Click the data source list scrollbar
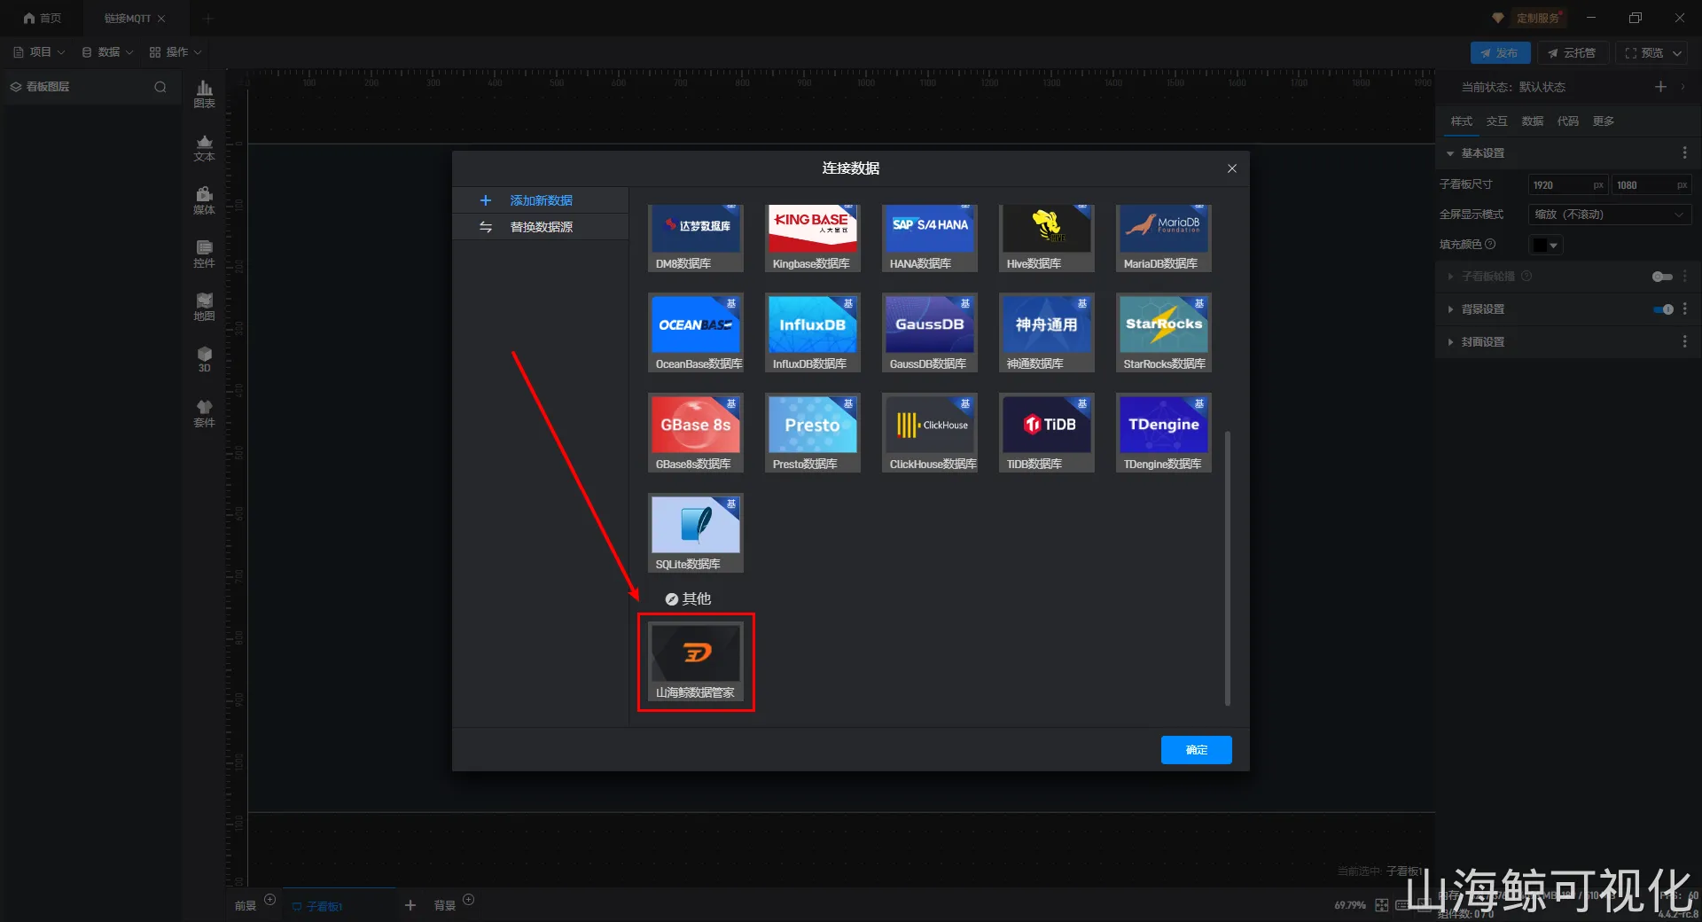This screenshot has width=1702, height=922. coord(1227,568)
